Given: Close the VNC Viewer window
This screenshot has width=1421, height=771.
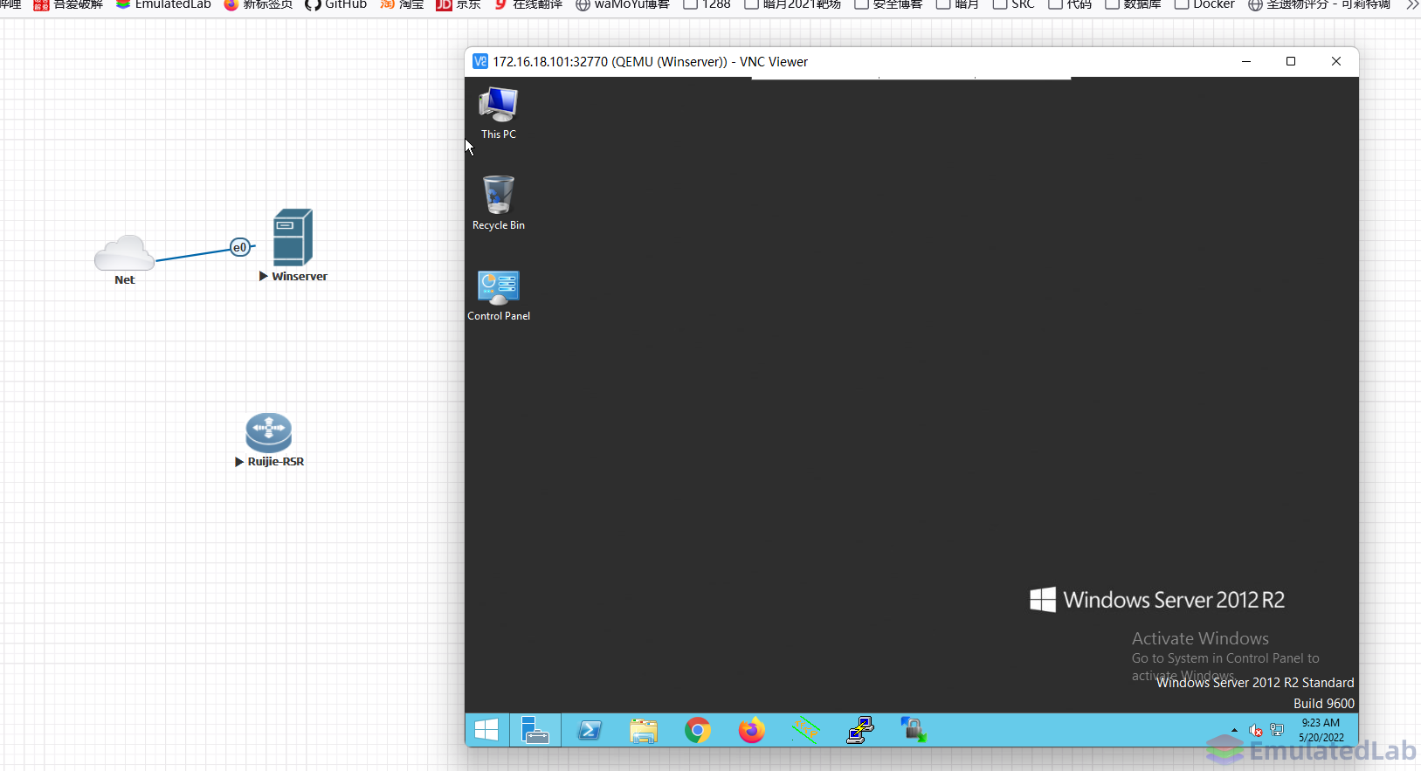Looking at the screenshot, I should pos(1336,61).
